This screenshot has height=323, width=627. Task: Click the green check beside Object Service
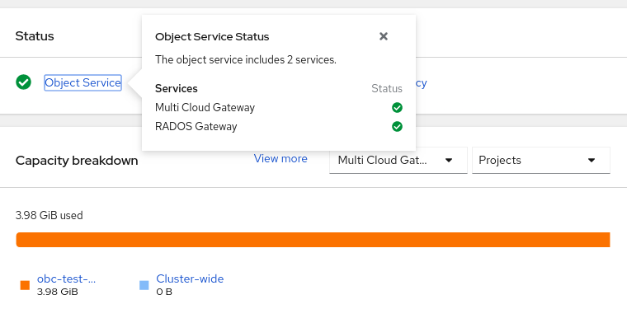pos(24,82)
